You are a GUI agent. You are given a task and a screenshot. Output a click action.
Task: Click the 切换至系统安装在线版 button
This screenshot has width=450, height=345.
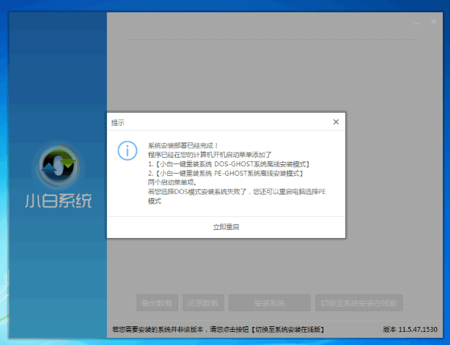[359, 302]
